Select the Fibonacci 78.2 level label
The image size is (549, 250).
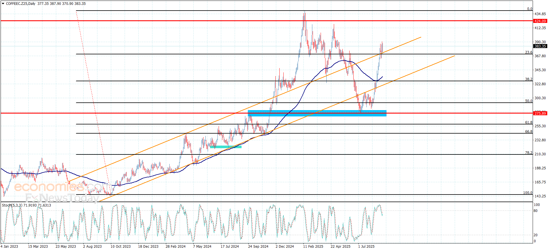point(529,152)
